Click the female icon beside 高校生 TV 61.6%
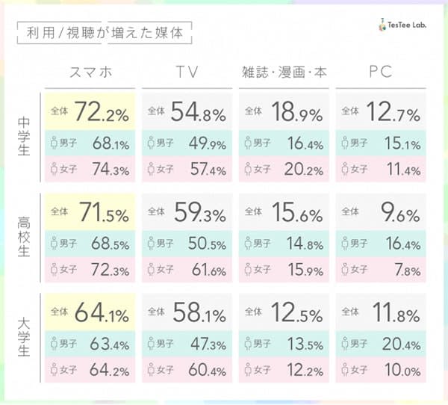Viewport: 448px width, 405px height. [x=151, y=270]
